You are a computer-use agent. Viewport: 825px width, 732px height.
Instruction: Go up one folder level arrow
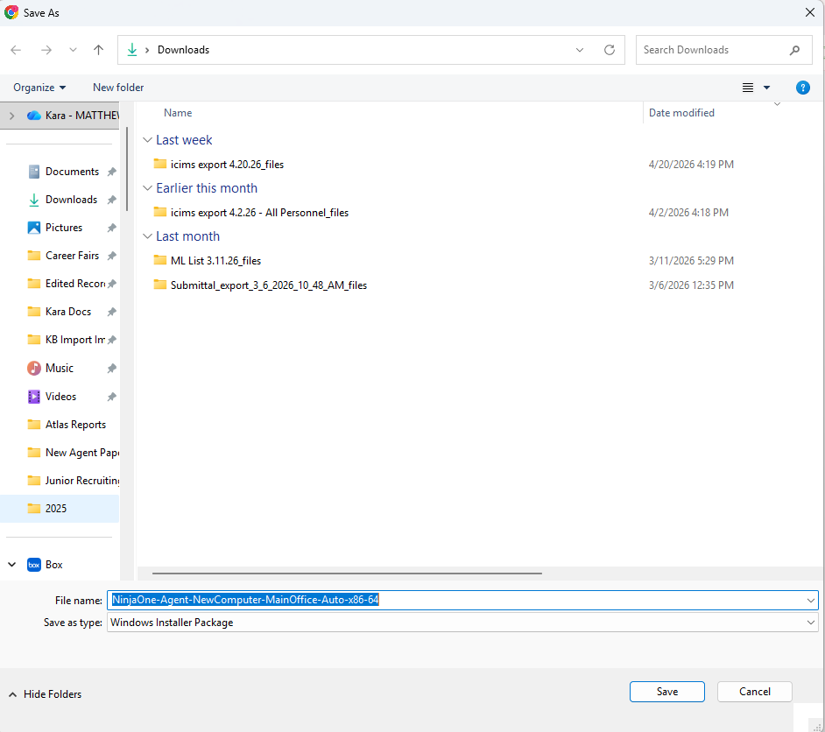coord(98,50)
